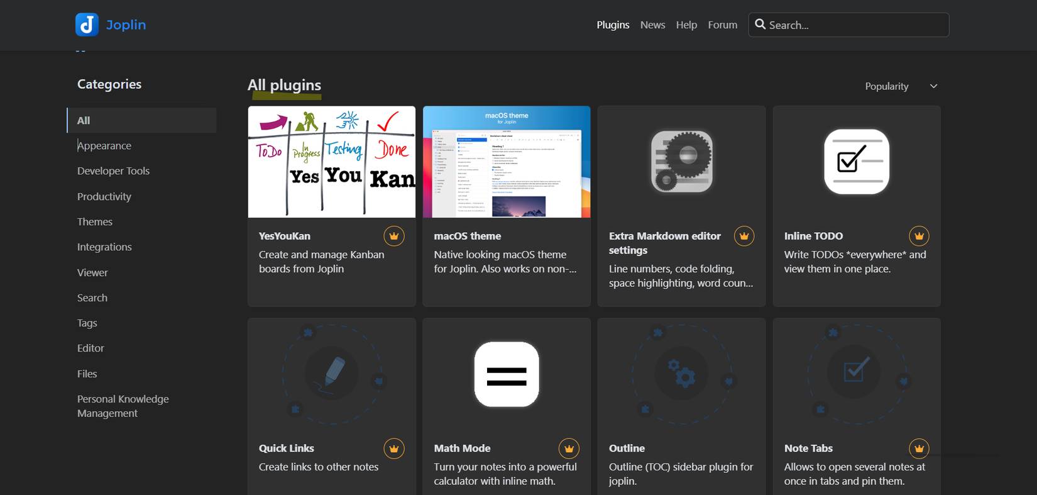Go to the Plugins nav item
The width and height of the screenshot is (1037, 495).
(613, 25)
